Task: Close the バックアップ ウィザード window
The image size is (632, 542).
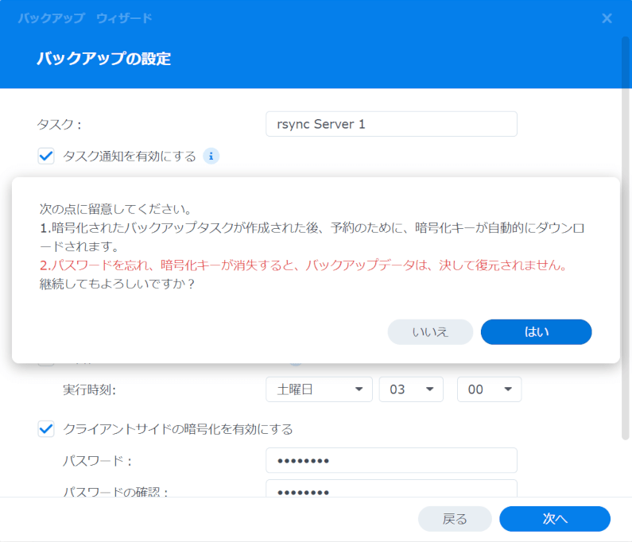Action: [x=607, y=18]
